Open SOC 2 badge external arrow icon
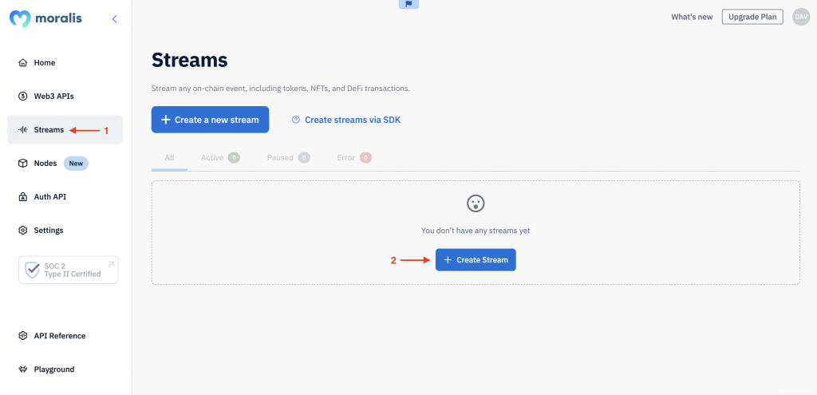This screenshot has height=395, width=817. [110, 265]
